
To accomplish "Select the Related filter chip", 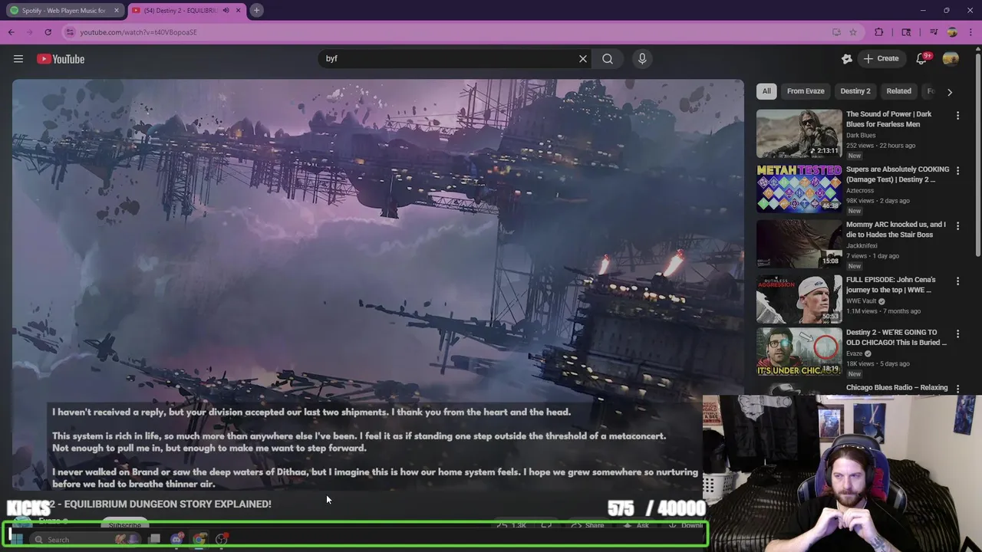I will coord(899,91).
